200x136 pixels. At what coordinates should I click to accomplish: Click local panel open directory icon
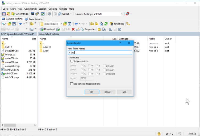coord(9,24)
